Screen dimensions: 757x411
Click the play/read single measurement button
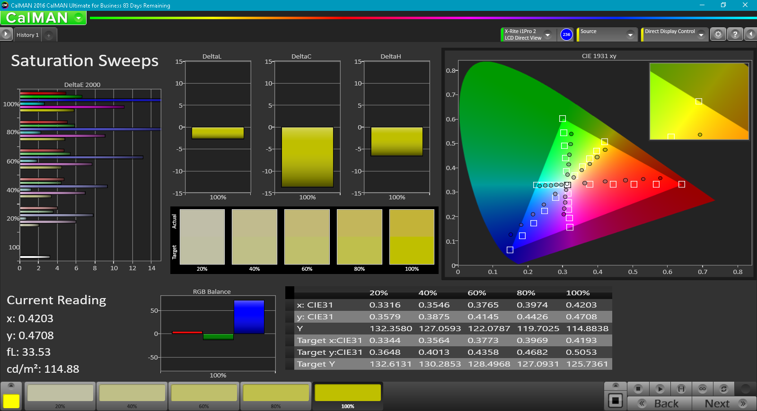click(x=660, y=389)
